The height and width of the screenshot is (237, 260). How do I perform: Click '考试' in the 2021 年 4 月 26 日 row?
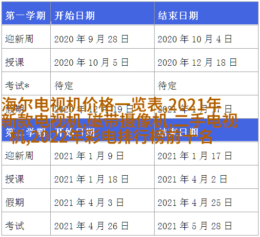(15, 226)
